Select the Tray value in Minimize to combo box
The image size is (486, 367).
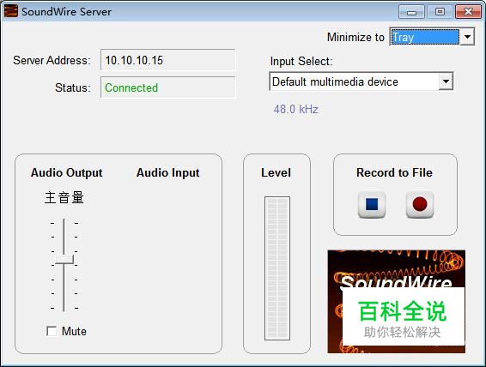(x=425, y=37)
